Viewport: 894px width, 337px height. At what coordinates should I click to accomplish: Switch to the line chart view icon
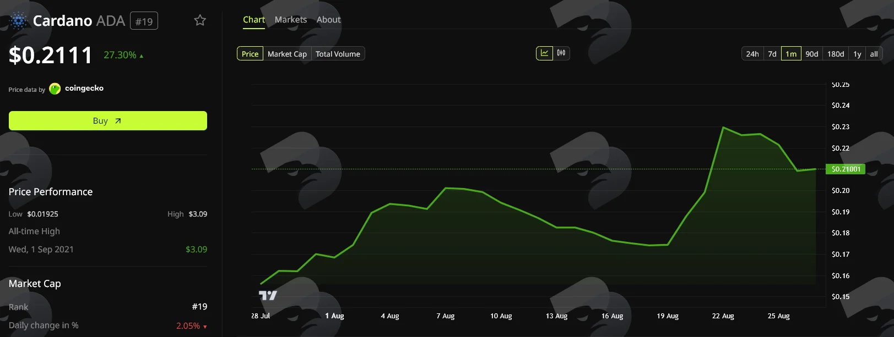[x=544, y=53]
